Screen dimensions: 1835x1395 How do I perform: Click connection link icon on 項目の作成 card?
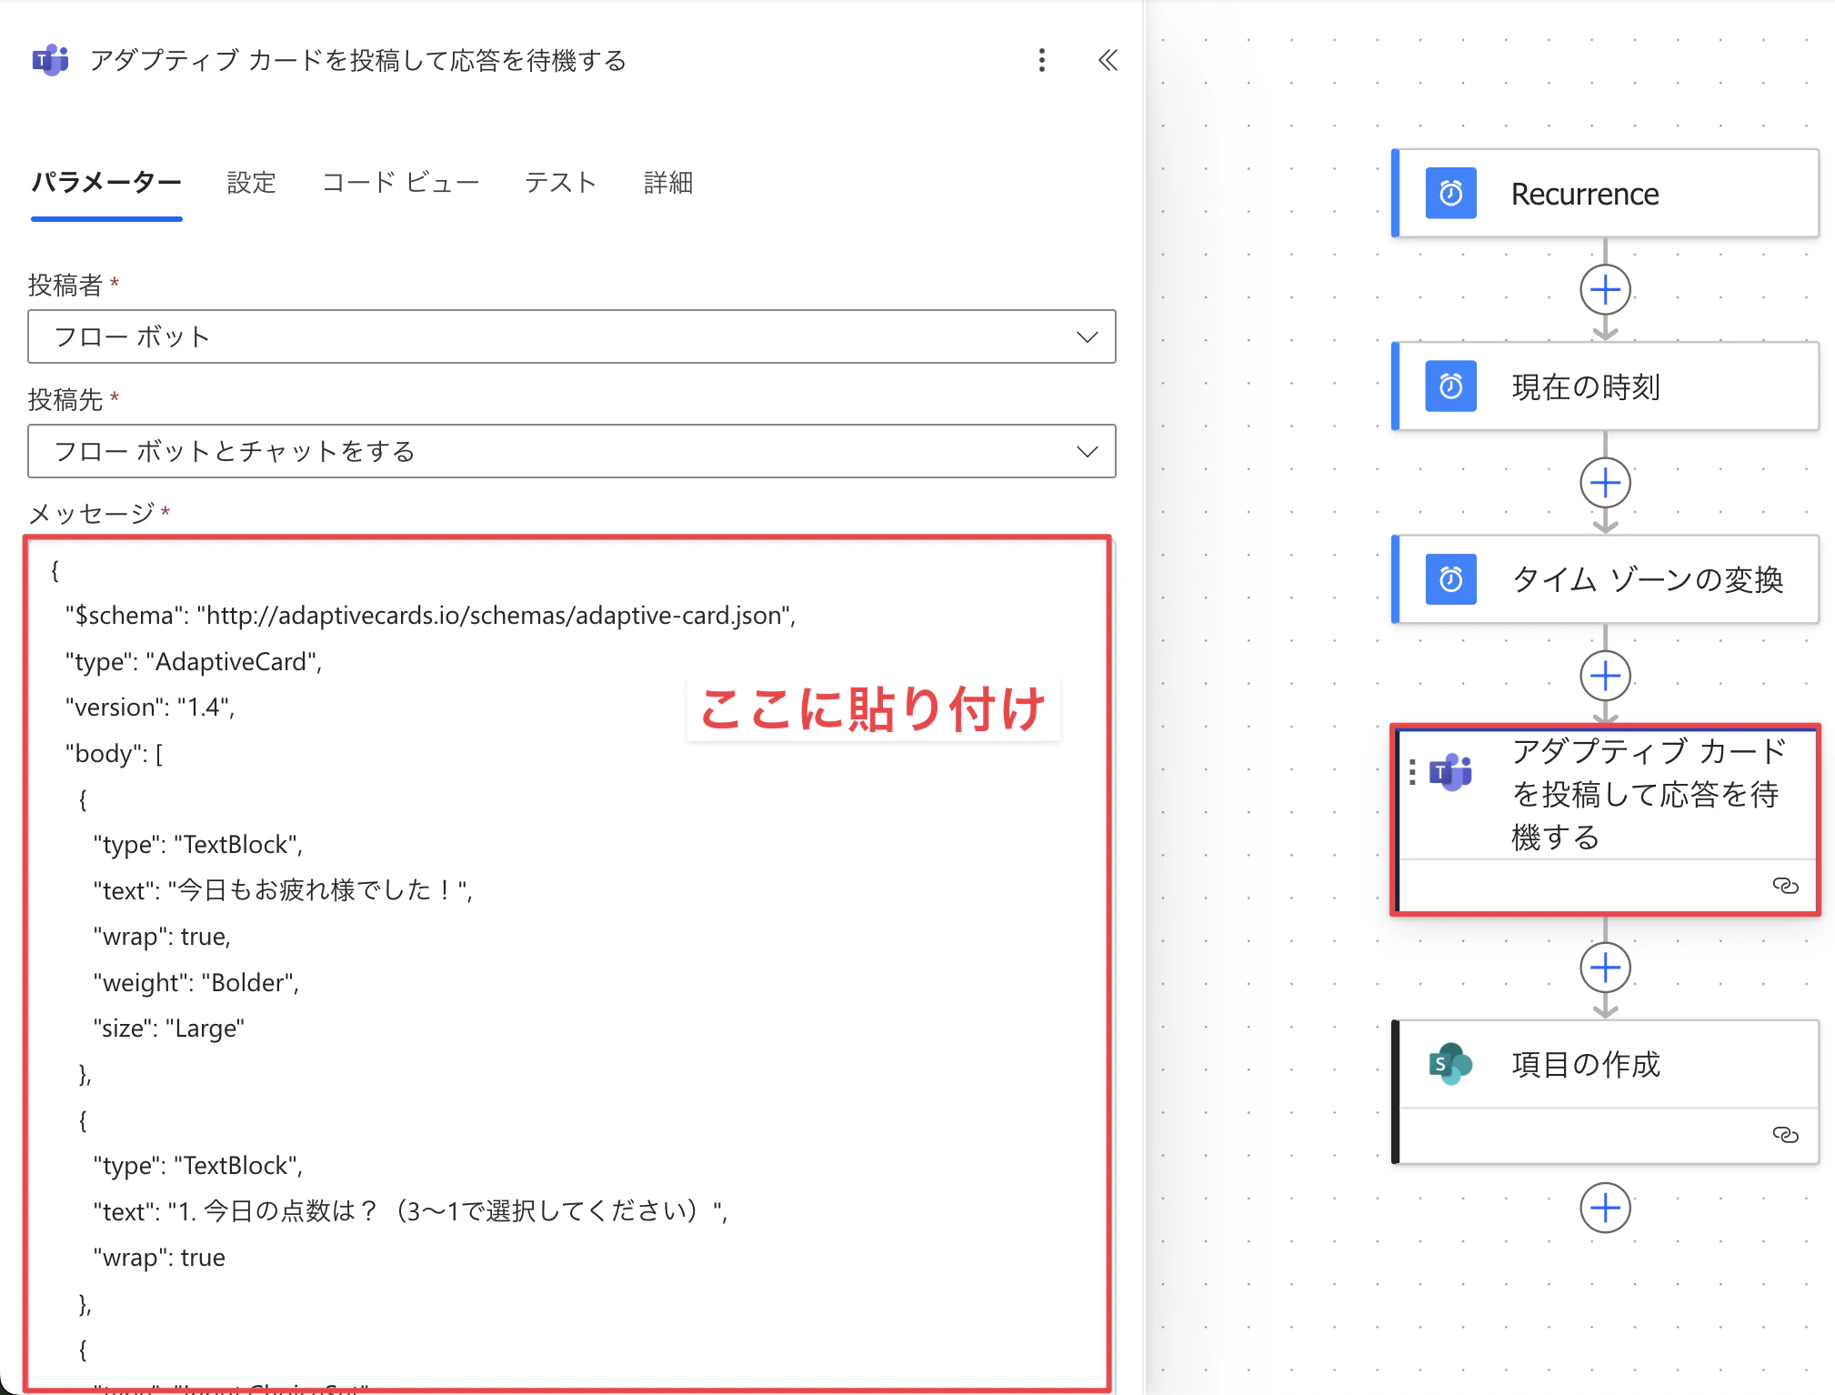click(x=1785, y=1134)
